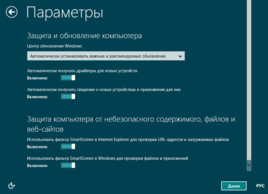
Task: Click the Центр обновления Windows label
Action: tap(54, 46)
